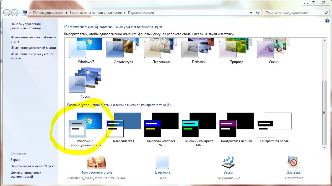The width and height of the screenshot is (332, 186).
Task: Click Все элементы панели управления breadcrumb
Action: pyautogui.click(x=96, y=13)
